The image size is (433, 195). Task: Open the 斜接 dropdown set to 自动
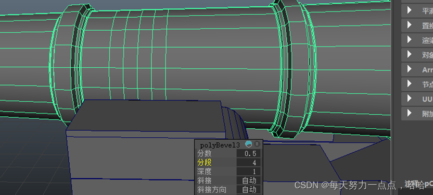(x=249, y=181)
